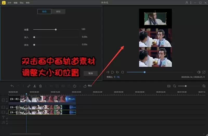Click the toolbar icon between calendar and video-frame icons
Image resolution: width=208 pixels, height=136 pixels.
63,86
